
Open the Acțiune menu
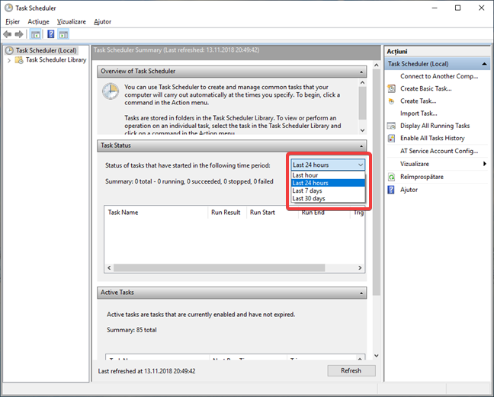tap(38, 22)
